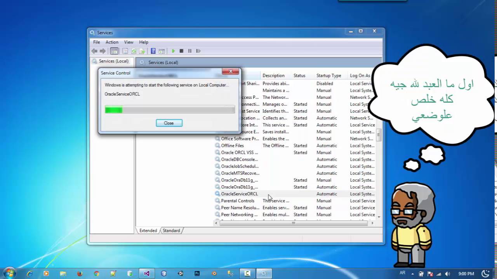Open the Windows Start button
497x279 pixels.
tap(9, 273)
